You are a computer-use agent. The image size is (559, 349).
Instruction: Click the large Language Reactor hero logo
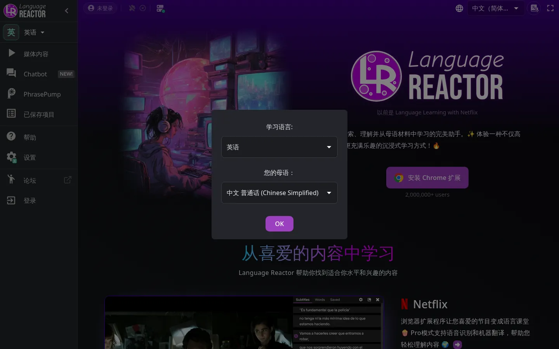pyautogui.click(x=427, y=76)
